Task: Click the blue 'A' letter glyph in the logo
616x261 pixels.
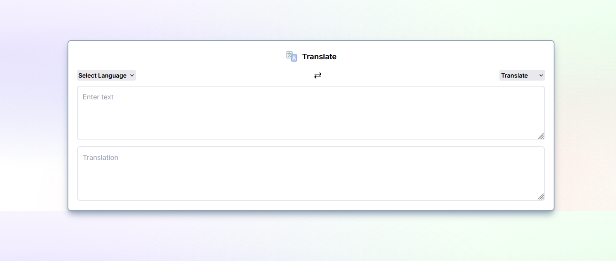Action: tap(293, 58)
